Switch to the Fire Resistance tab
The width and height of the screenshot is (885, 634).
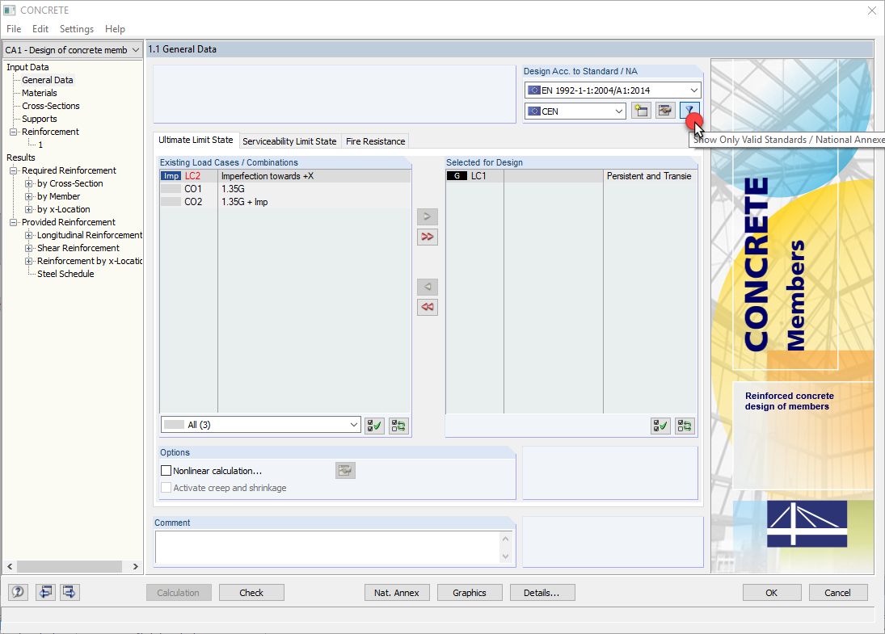375,141
